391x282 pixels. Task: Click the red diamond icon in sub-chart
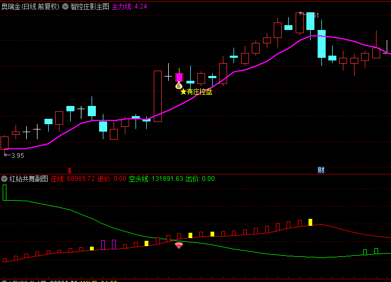point(179,246)
